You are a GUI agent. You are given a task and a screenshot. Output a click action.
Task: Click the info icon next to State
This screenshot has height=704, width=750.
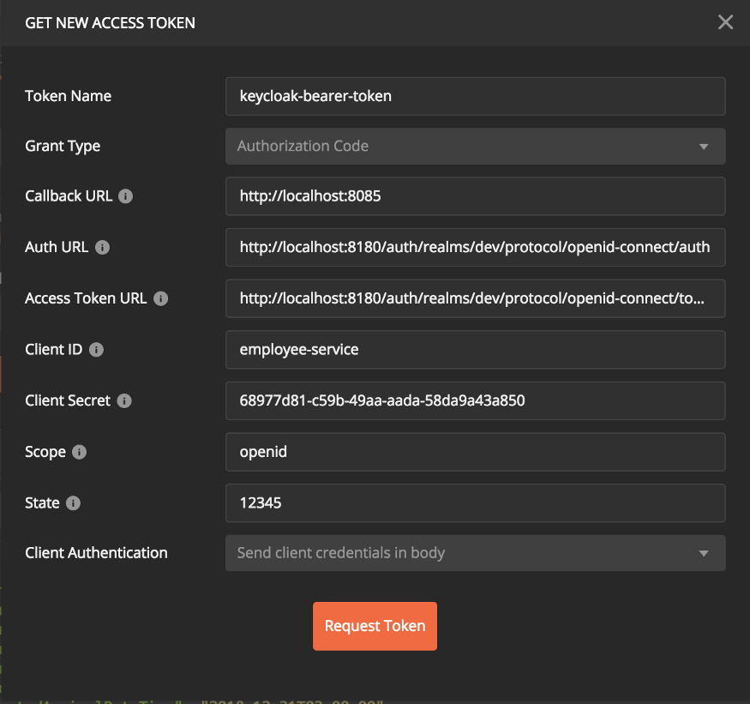pos(73,503)
